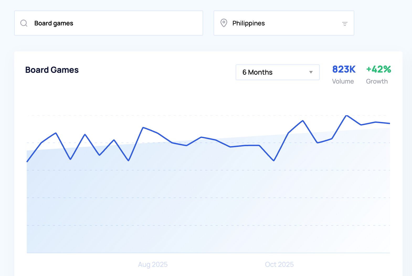Click the chart's bottom x-axis baseline
Image resolution: width=412 pixels, height=276 pixels.
[x=208, y=253]
